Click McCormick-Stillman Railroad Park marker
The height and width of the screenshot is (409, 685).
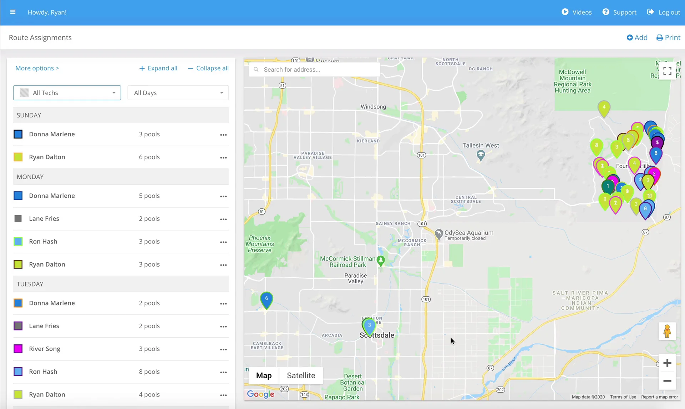point(381,261)
